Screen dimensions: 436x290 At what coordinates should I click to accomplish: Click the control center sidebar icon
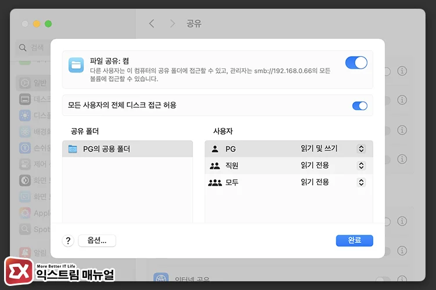[25, 164]
